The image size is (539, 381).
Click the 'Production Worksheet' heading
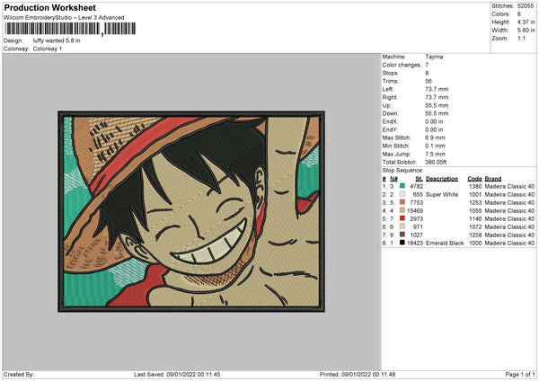[x=50, y=7]
